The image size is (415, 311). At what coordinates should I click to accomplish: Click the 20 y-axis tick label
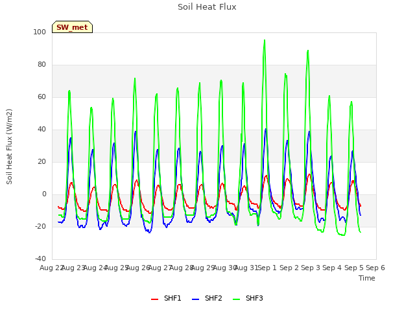click(x=41, y=161)
